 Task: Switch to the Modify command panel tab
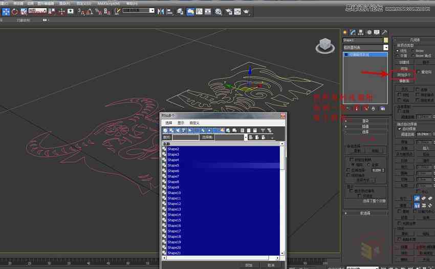(x=353, y=32)
